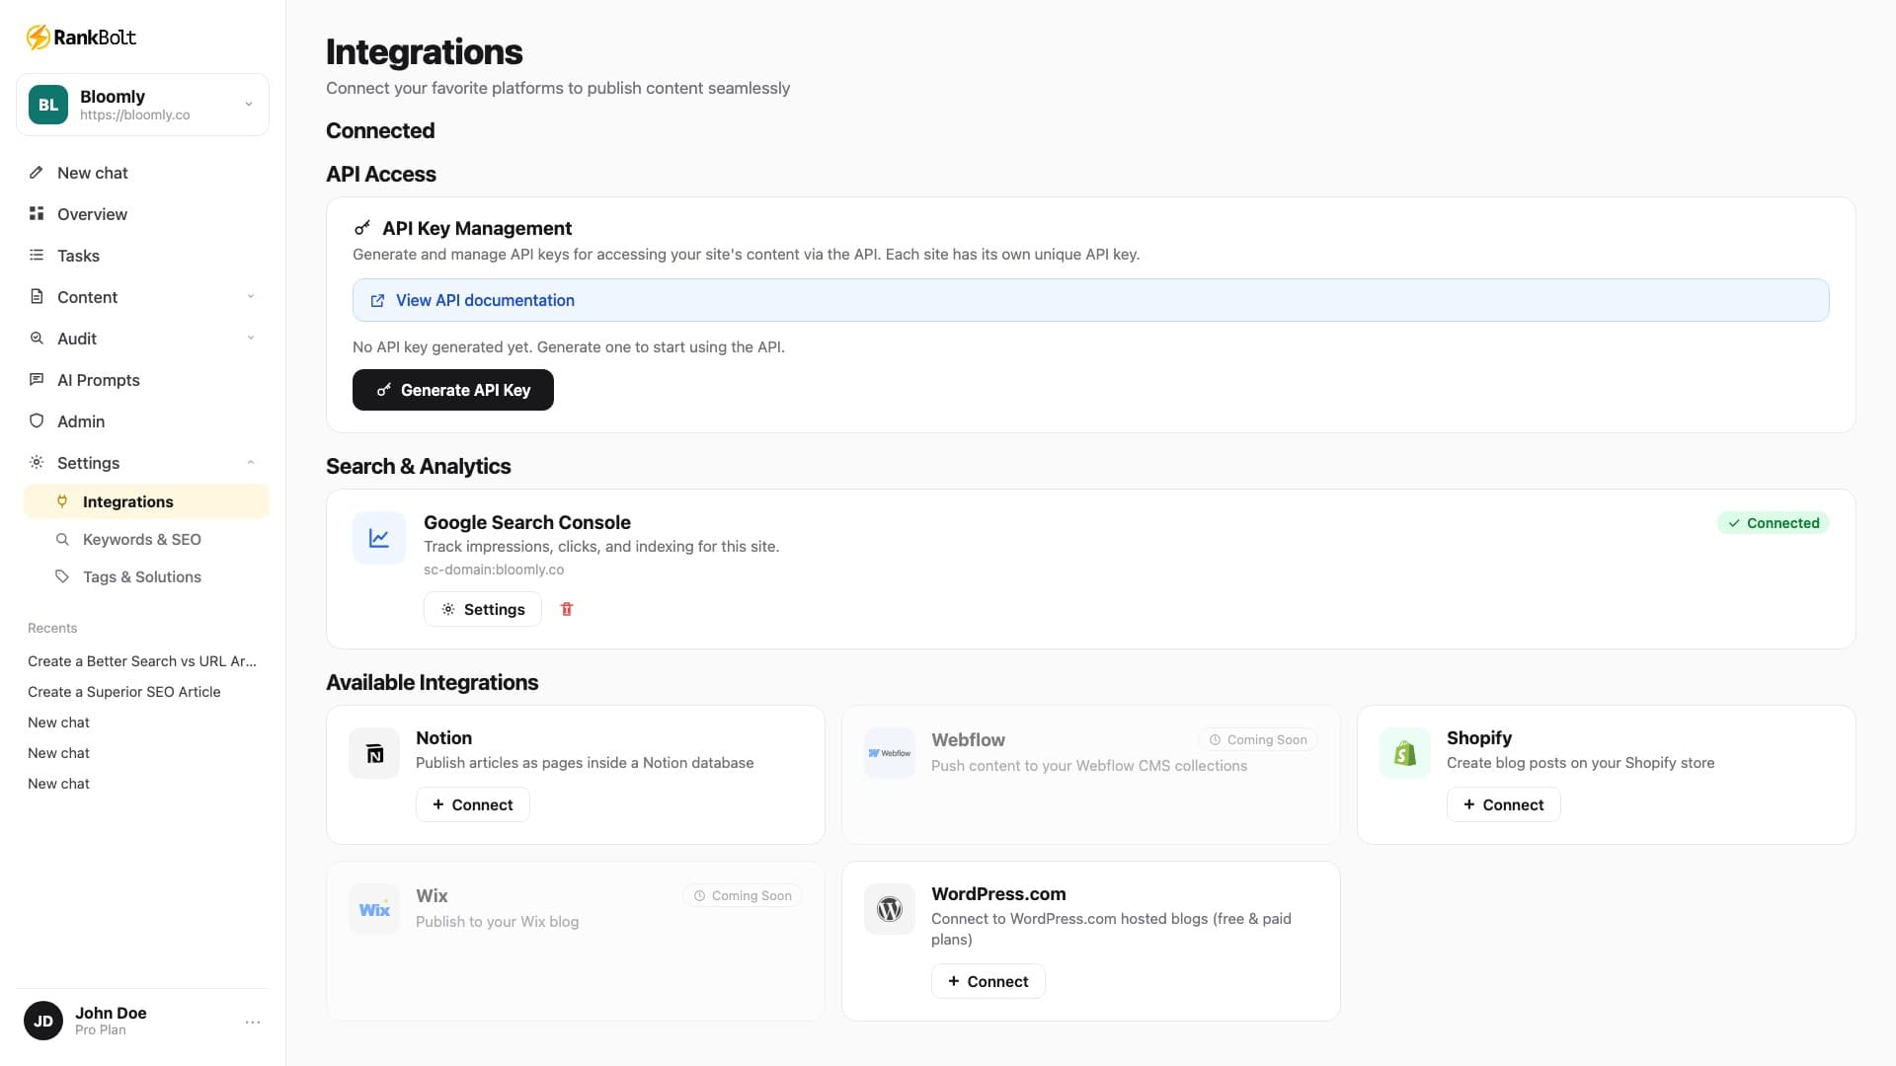The image size is (1896, 1066).
Task: Click the search icon beside Keywords & SEO
Action: tap(62, 540)
